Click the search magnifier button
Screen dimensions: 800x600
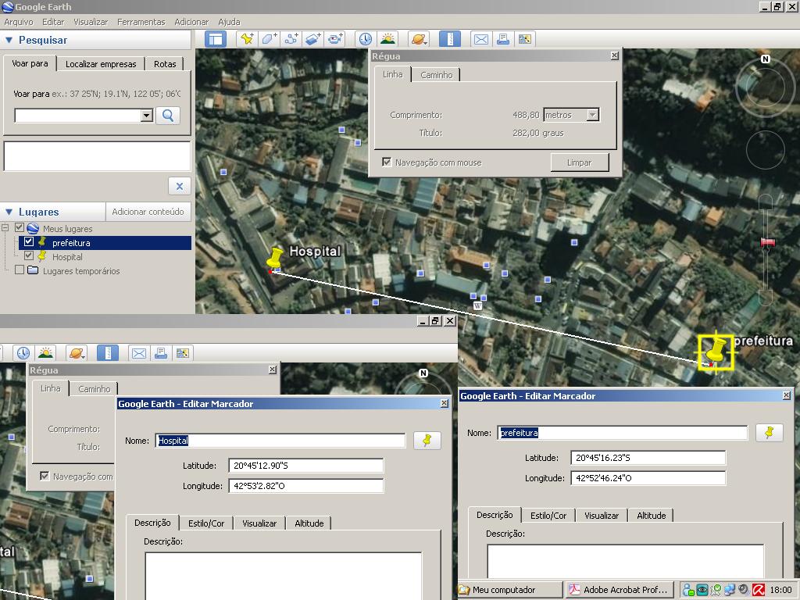(x=168, y=116)
